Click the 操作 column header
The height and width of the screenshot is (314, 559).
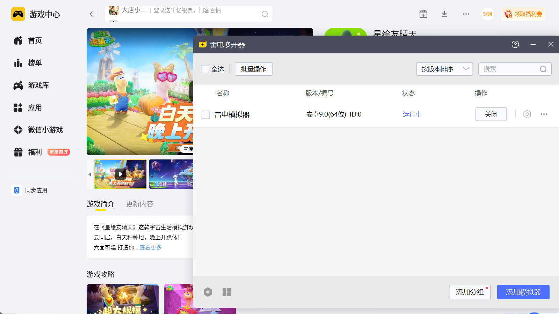coord(481,93)
